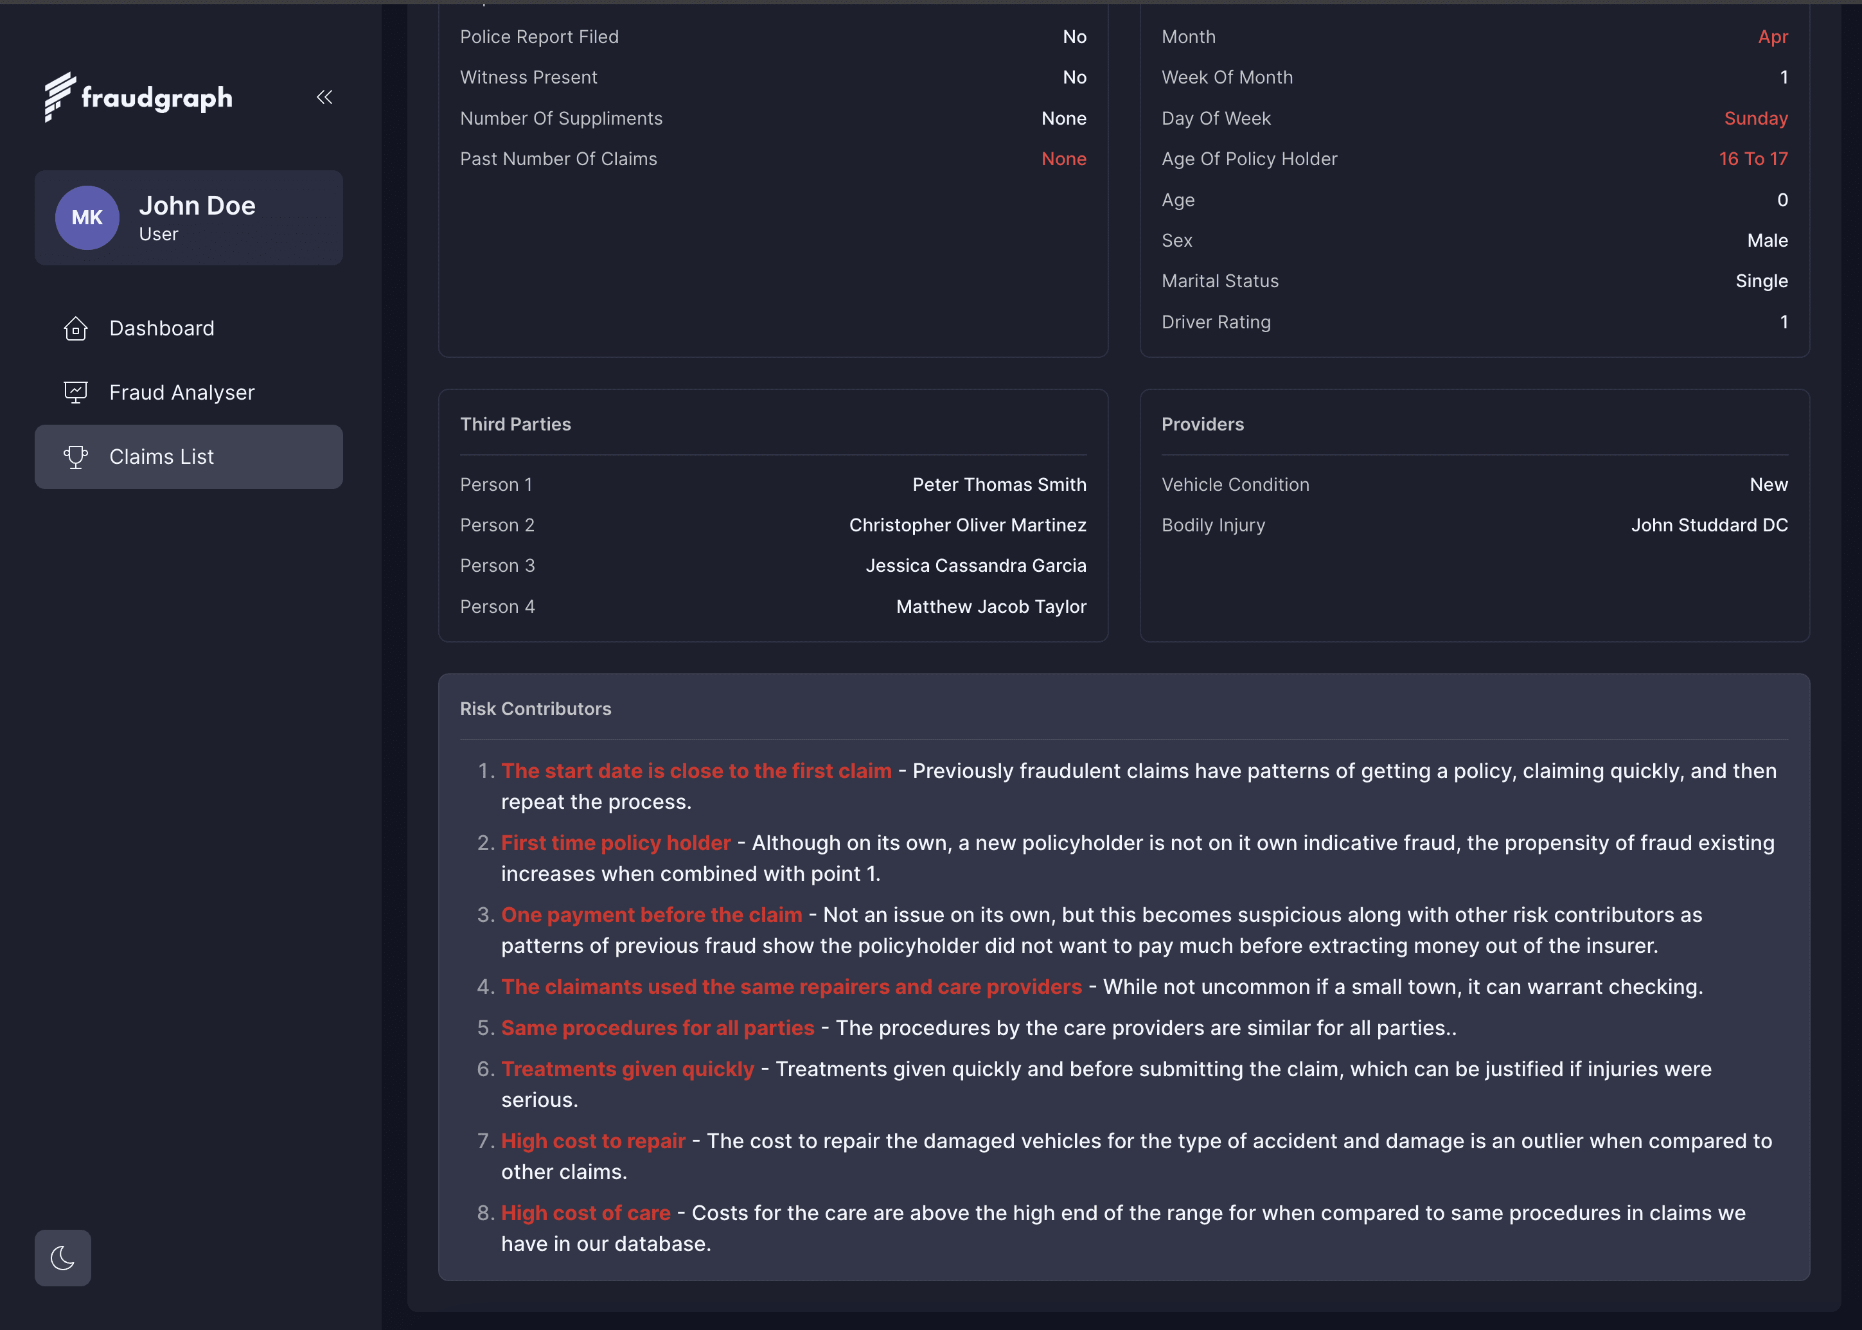Click 'One payment before the claim' risk
Image resolution: width=1862 pixels, height=1330 pixels.
[x=652, y=915]
